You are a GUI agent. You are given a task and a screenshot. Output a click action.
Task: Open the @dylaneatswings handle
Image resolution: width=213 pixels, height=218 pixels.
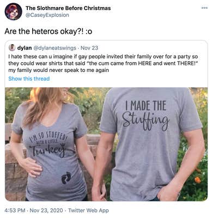(54, 48)
